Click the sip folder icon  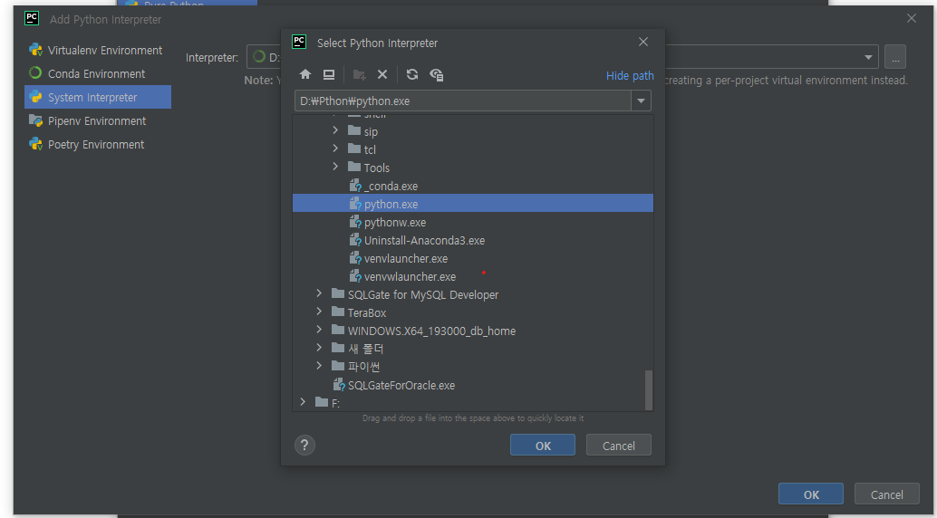(354, 130)
